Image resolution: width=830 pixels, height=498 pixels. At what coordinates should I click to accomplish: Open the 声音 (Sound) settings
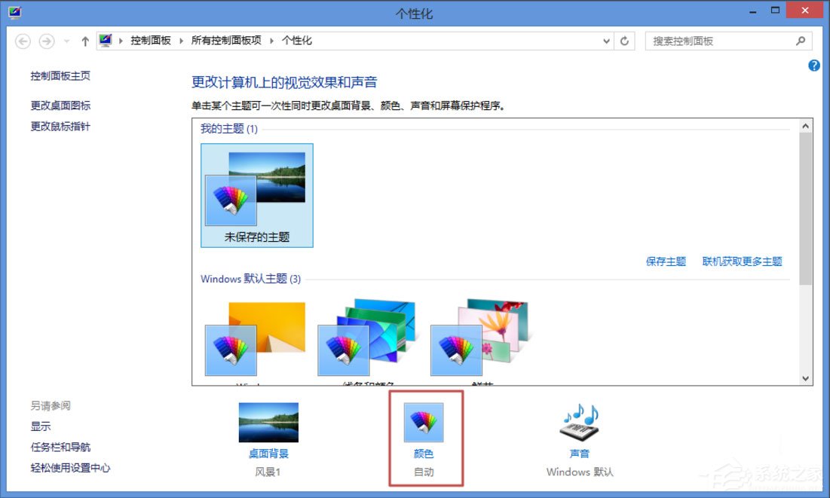pyautogui.click(x=578, y=423)
